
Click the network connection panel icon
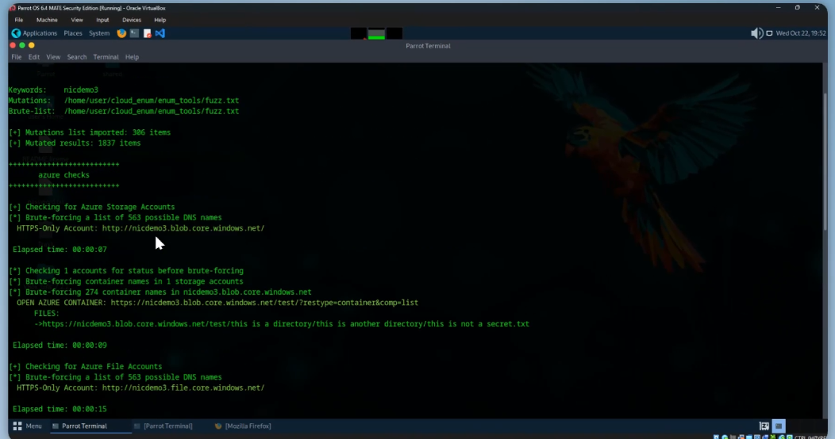(x=769, y=33)
